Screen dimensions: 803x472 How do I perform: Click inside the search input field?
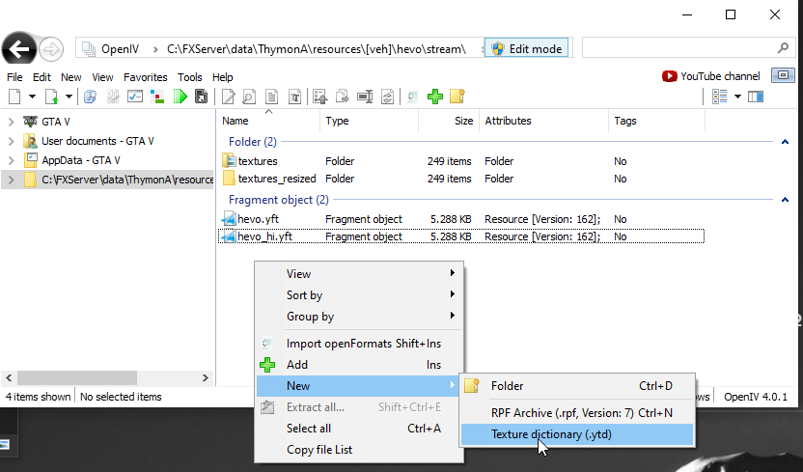point(678,48)
